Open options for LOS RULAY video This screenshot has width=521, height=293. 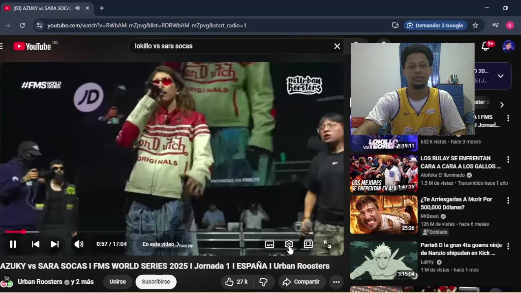508,160
